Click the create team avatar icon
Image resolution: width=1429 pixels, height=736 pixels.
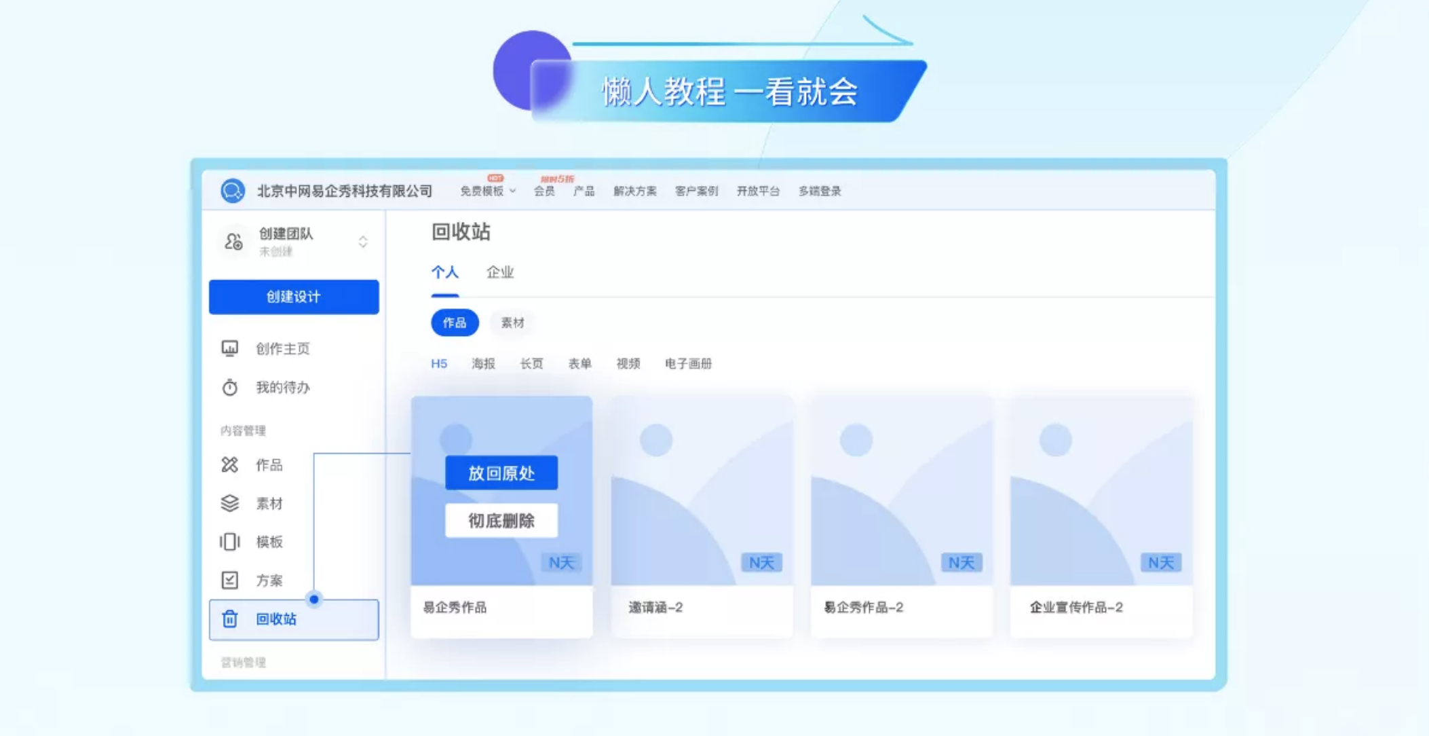233,242
